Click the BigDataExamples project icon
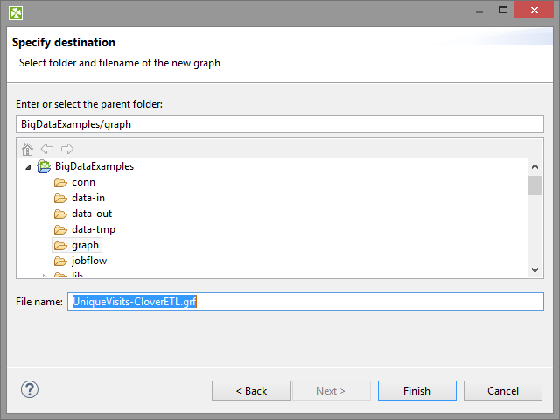Image resolution: width=560 pixels, height=420 pixels. click(x=44, y=166)
